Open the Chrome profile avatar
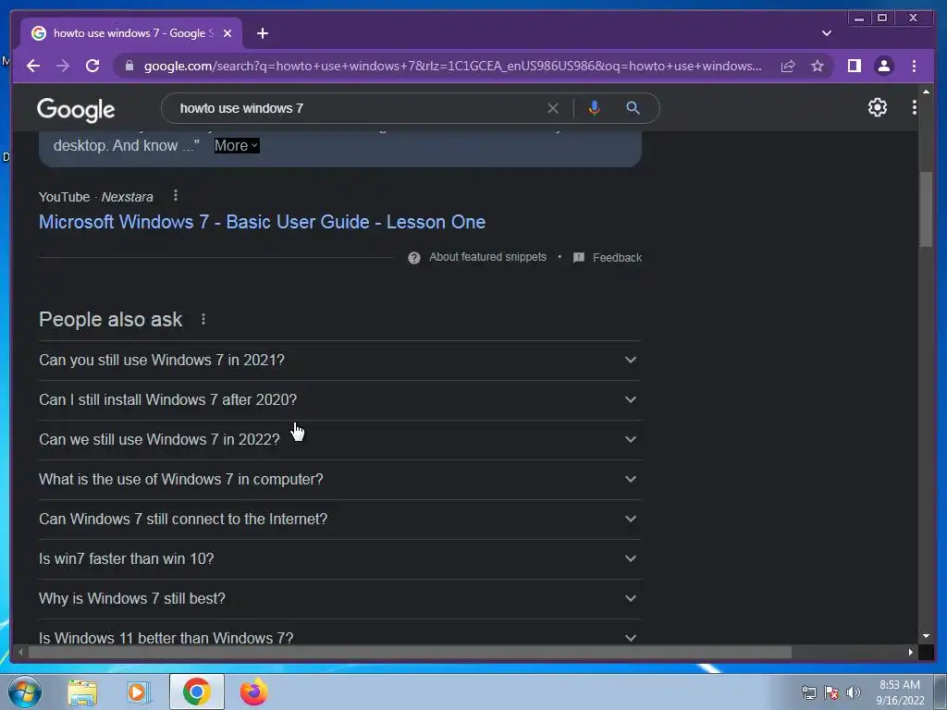Screen dimensions: 947x710 [883, 66]
